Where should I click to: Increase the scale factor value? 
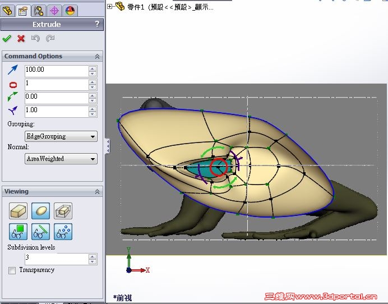tap(93, 109)
